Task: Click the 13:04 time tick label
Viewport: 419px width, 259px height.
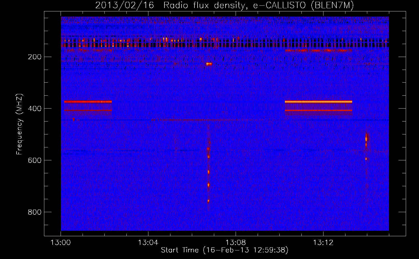Action: [148, 243]
